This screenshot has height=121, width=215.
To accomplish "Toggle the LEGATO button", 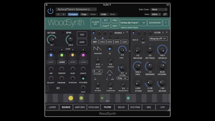I will click(x=83, y=69).
